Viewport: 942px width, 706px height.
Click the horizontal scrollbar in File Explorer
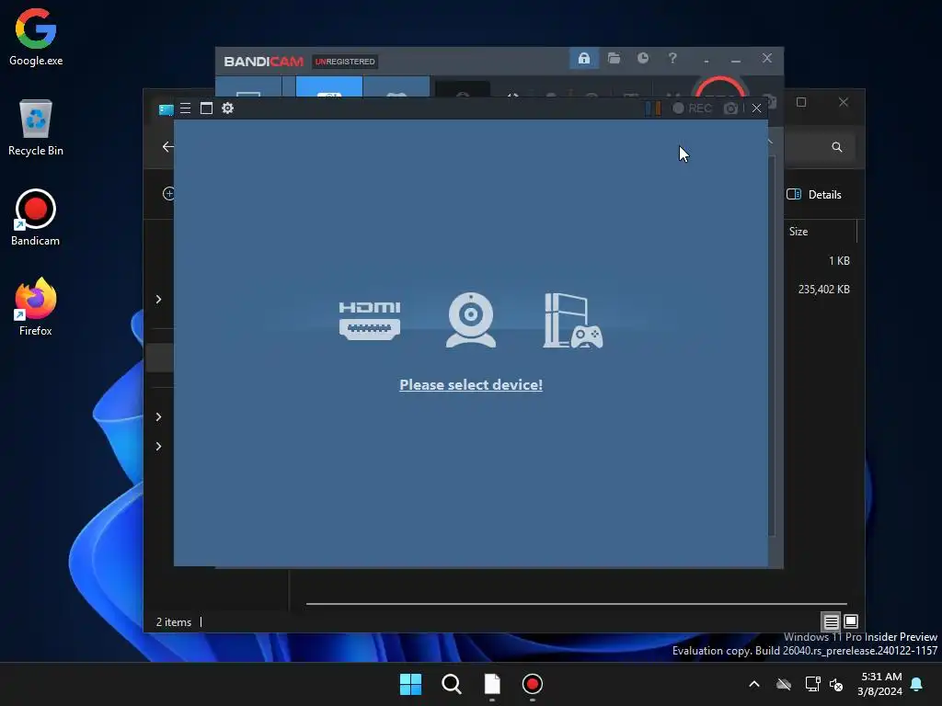576,603
